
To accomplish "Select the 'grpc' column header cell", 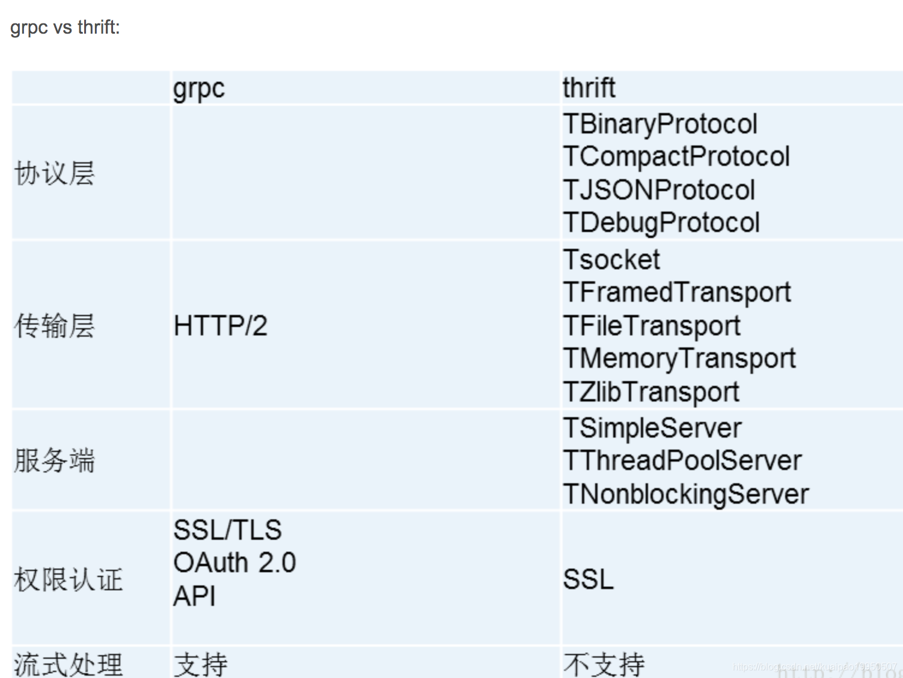I will pyautogui.click(x=366, y=88).
